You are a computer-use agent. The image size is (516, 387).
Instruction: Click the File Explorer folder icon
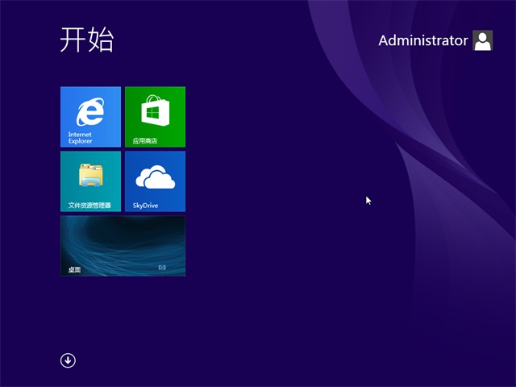pyautogui.click(x=90, y=175)
